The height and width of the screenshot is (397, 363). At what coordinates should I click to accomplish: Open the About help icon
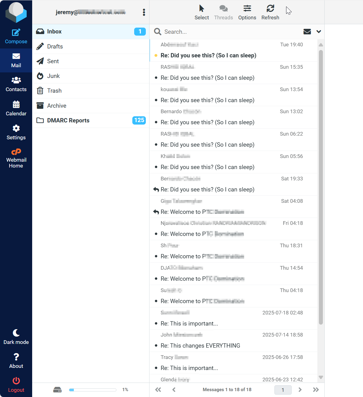coord(16,361)
